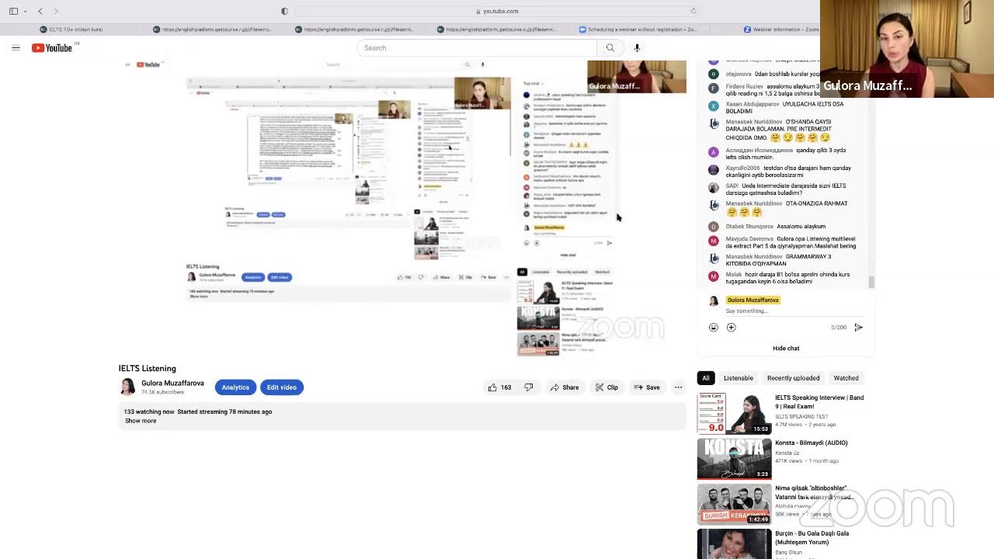Image resolution: width=994 pixels, height=559 pixels.
Task: Go to the YouTube home logo
Action: (52, 48)
